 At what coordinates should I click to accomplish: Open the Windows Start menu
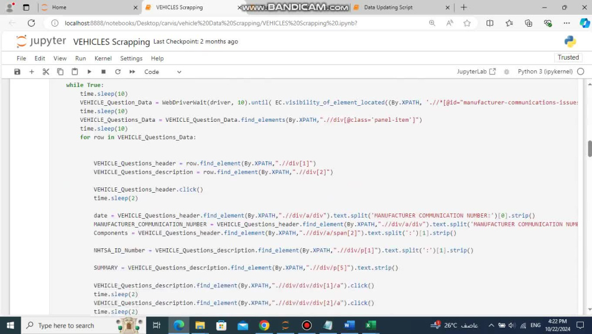click(x=10, y=325)
